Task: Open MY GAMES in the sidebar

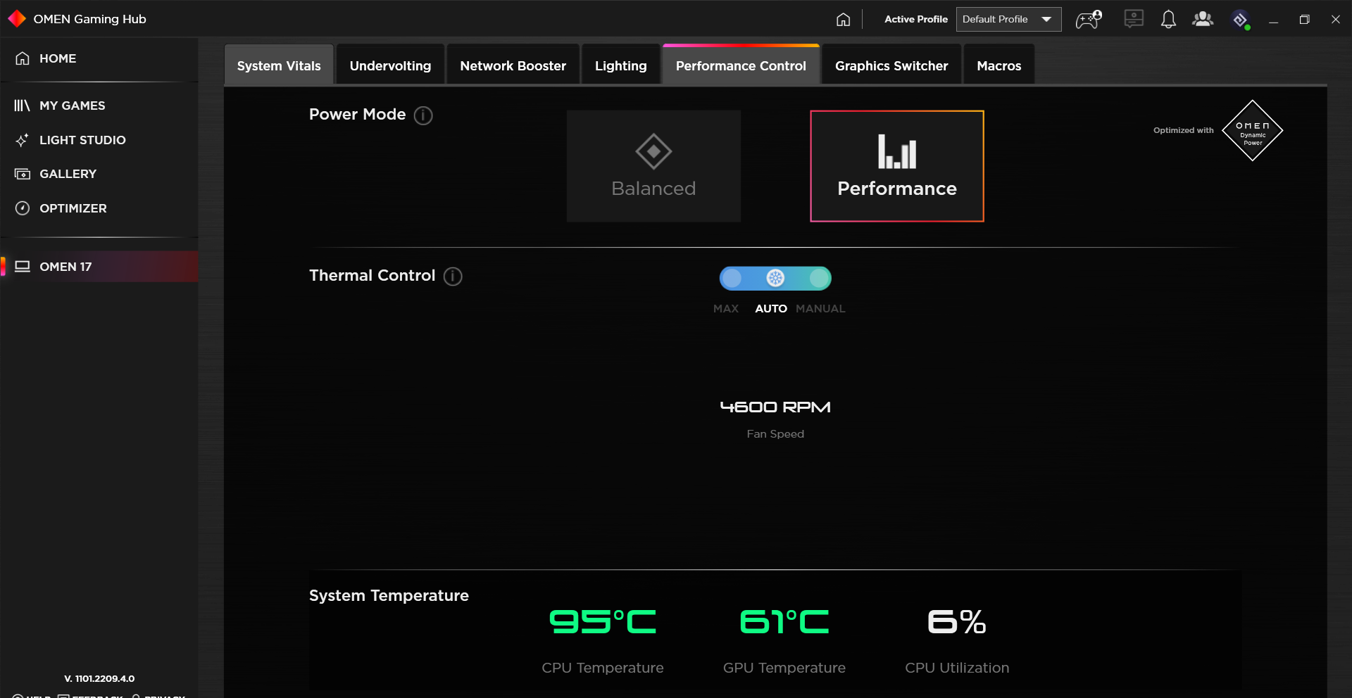Action: (x=99, y=106)
